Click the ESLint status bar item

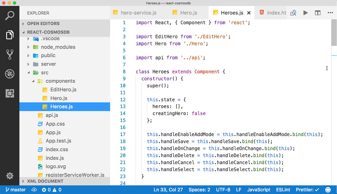tap(283, 190)
